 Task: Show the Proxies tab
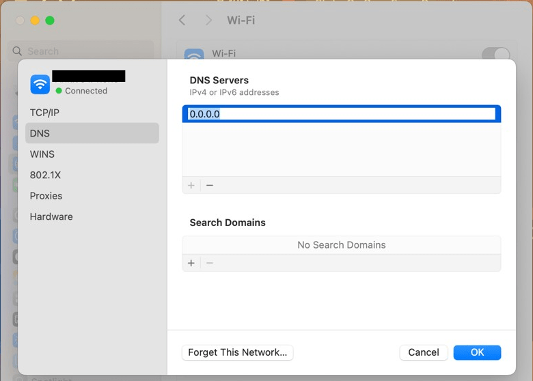pyautogui.click(x=46, y=196)
